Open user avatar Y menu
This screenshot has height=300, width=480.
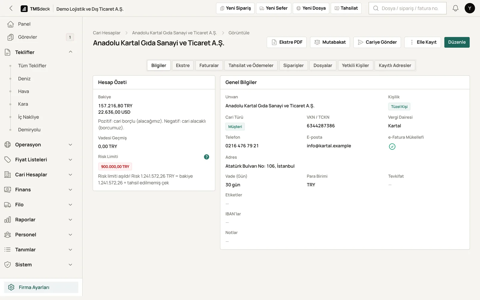click(469, 8)
